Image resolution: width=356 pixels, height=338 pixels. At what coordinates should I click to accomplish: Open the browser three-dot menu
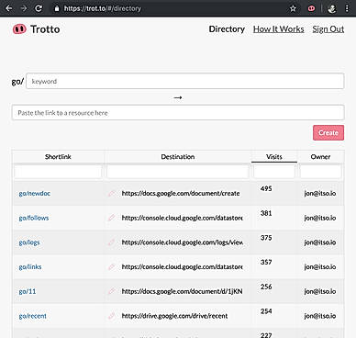(x=347, y=8)
